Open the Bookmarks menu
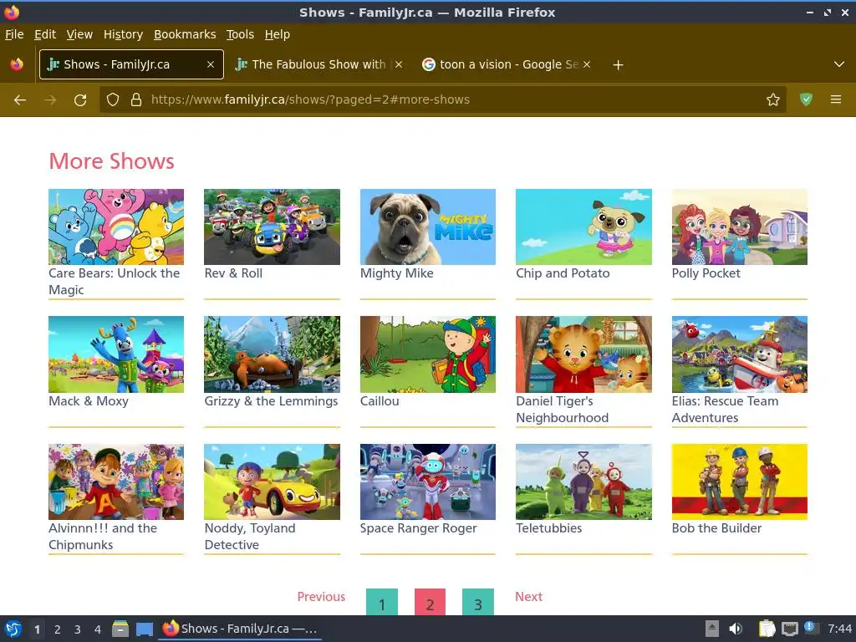Image resolution: width=856 pixels, height=642 pixels. point(185,34)
